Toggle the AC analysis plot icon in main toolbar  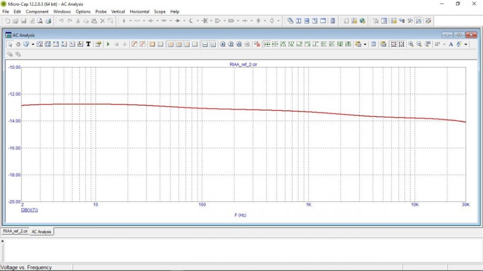[x=419, y=21]
